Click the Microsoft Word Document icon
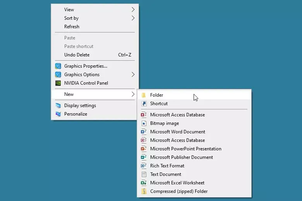The width and height of the screenshot is (302, 201). coord(144,132)
